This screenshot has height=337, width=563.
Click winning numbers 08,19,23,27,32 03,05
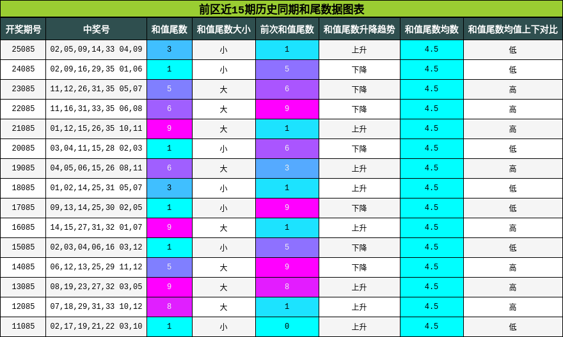click(x=96, y=287)
